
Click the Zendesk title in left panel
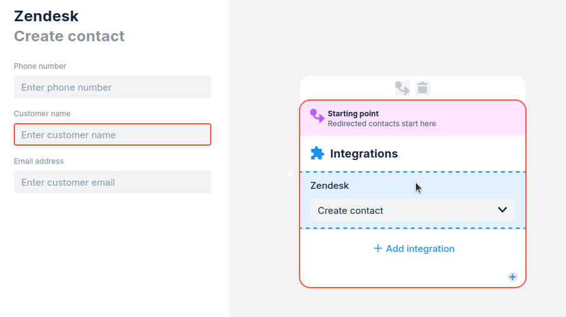pyautogui.click(x=46, y=16)
